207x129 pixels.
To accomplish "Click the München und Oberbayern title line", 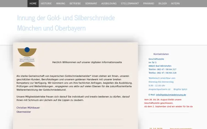I will pos(51,28).
